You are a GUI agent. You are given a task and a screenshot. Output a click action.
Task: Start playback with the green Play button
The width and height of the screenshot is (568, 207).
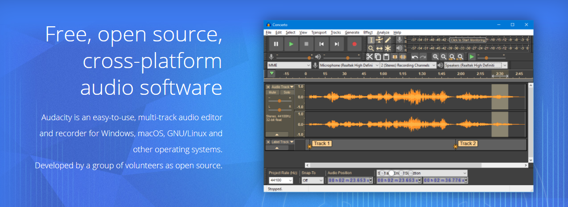291,44
